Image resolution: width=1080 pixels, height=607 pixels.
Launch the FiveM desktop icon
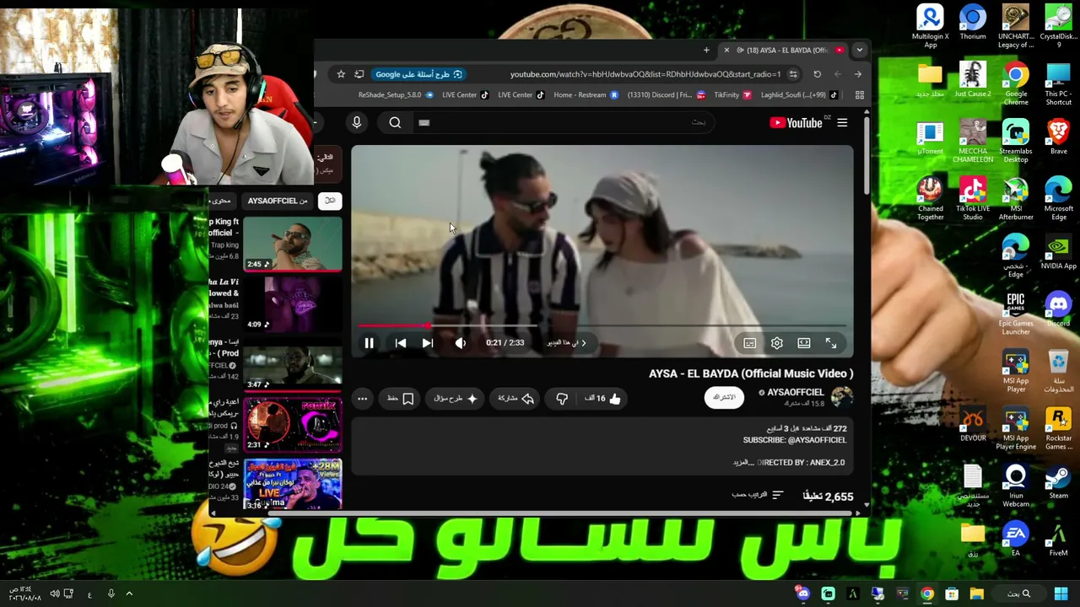pyautogui.click(x=1058, y=539)
